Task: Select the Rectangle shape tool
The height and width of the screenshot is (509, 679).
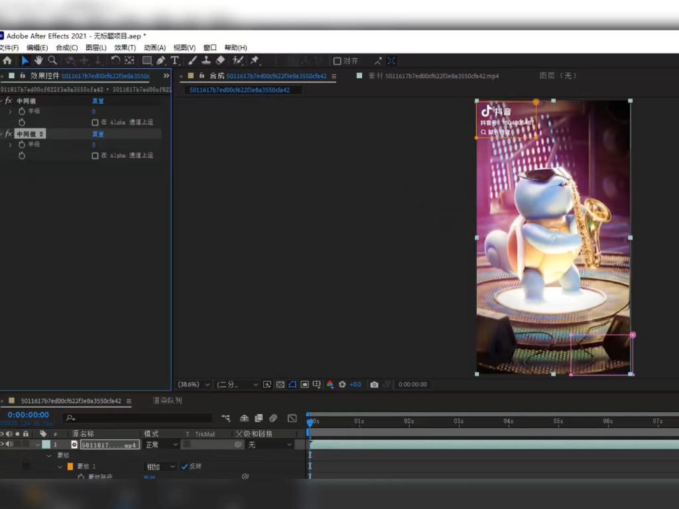Action: point(147,60)
